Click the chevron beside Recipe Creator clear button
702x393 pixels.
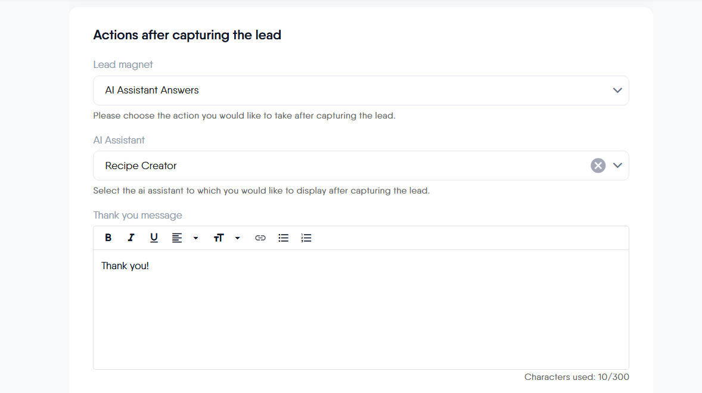pyautogui.click(x=617, y=166)
